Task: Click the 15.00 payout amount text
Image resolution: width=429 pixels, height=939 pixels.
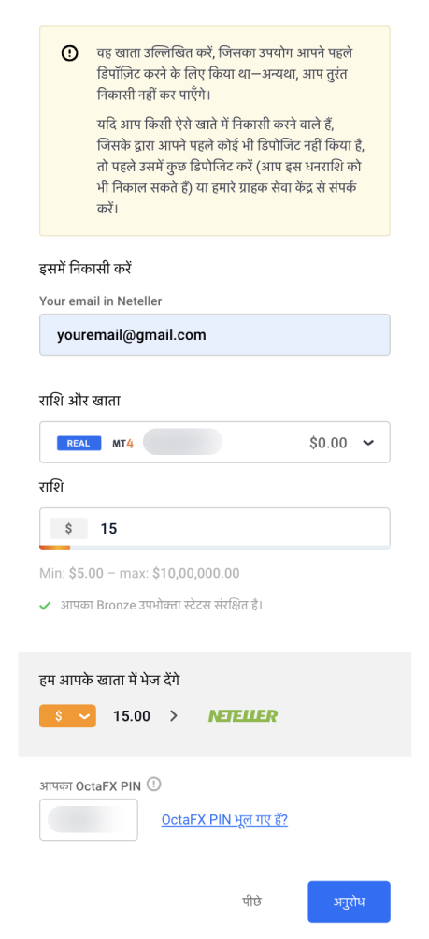Action: (x=132, y=715)
